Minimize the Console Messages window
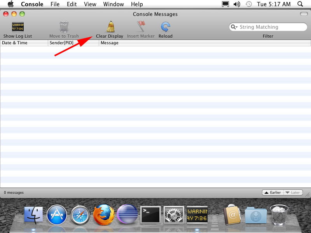Screen dimensions: 311x233 pyautogui.click(x=14, y=14)
